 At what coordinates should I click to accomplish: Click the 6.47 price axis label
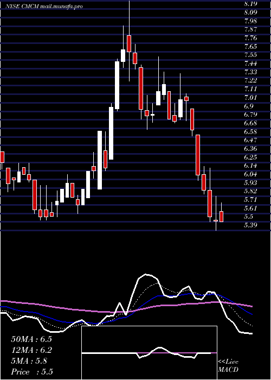click(x=250, y=140)
